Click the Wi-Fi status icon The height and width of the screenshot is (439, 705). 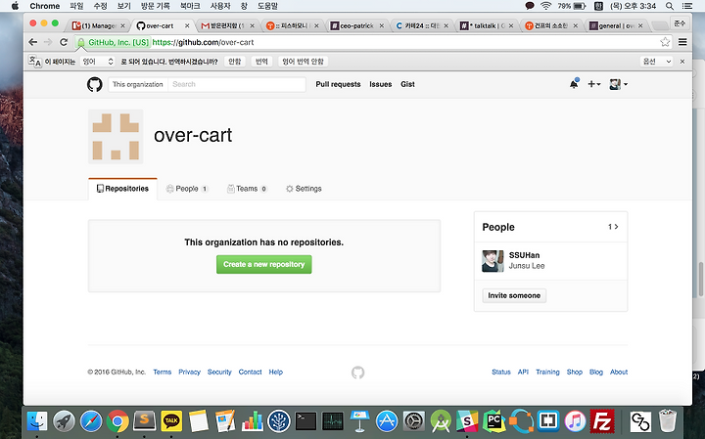coord(545,6)
